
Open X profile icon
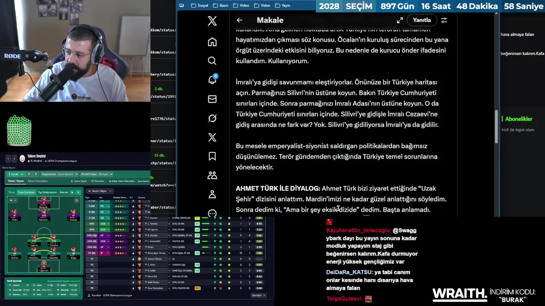click(x=212, y=194)
